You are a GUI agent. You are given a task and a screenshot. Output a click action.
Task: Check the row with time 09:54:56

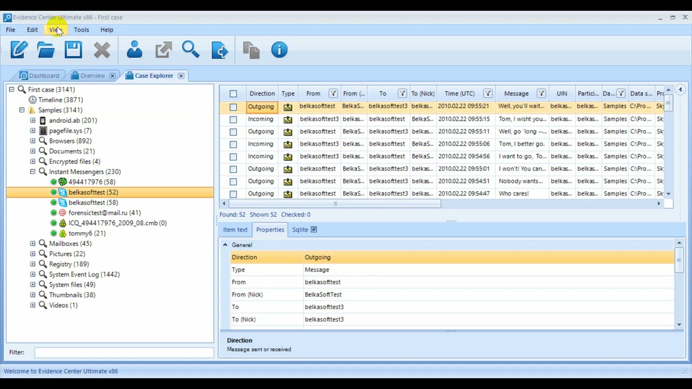(x=233, y=157)
